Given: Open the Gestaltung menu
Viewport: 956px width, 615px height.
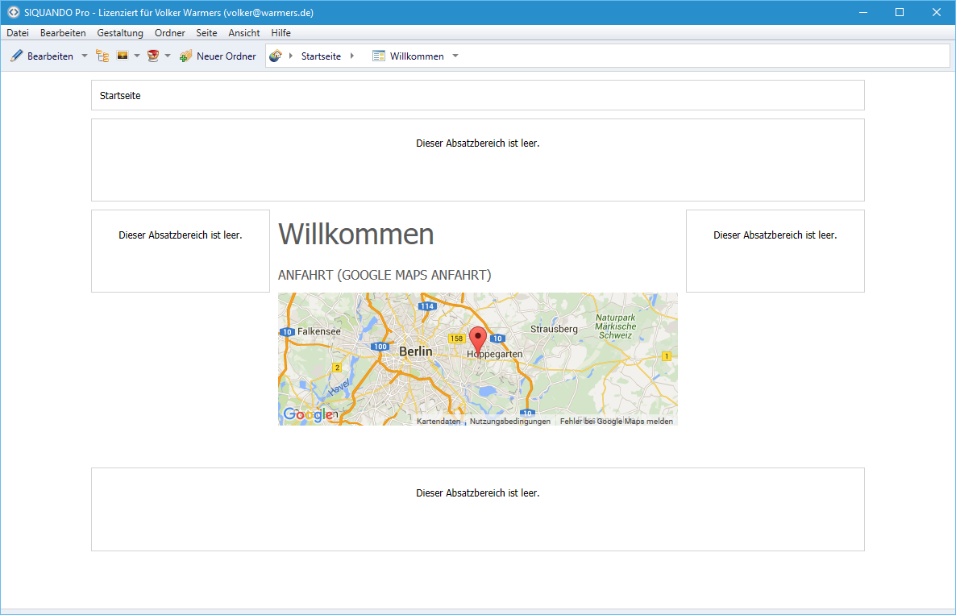Looking at the screenshot, I should pos(120,33).
